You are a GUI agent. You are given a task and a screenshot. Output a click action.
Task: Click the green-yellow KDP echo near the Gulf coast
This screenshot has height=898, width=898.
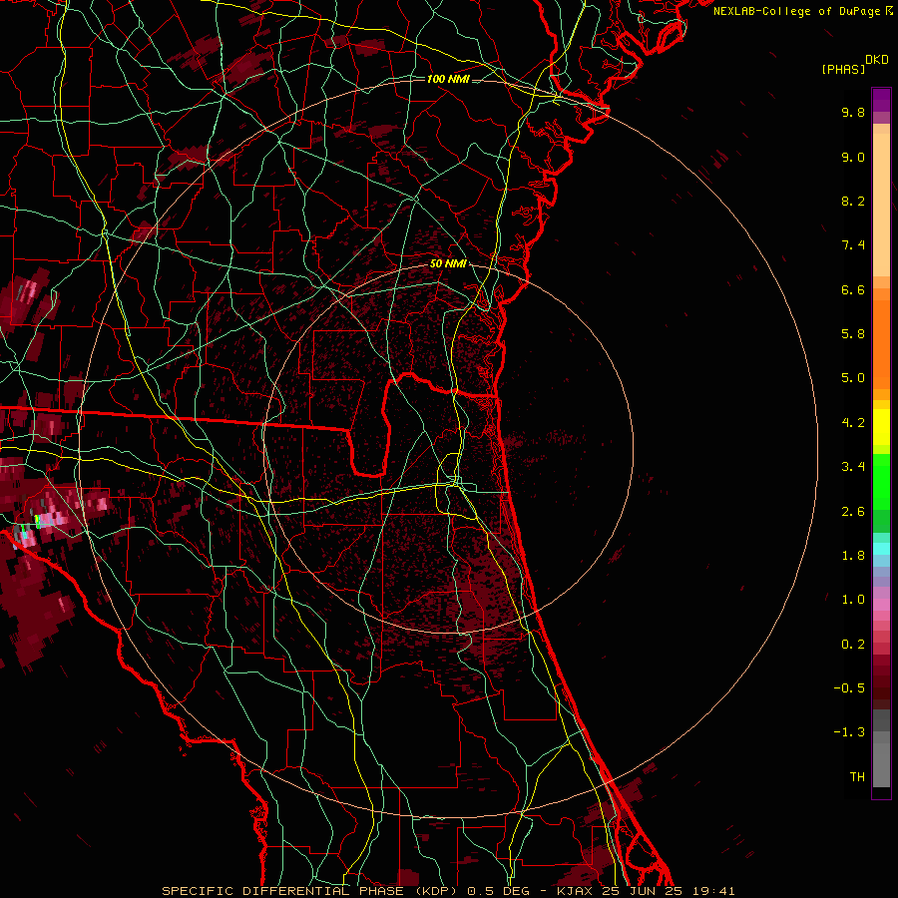pos(37,521)
